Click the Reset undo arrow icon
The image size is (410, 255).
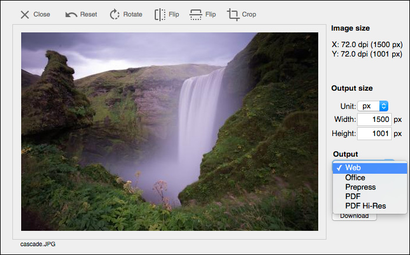pyautogui.click(x=71, y=15)
